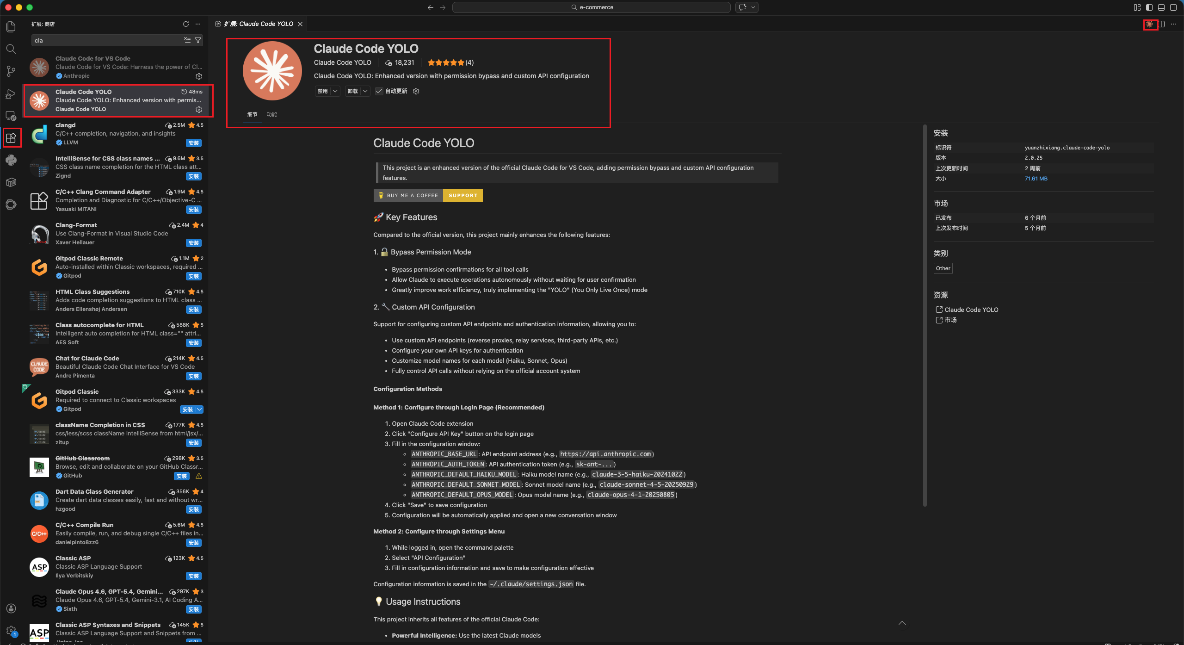The width and height of the screenshot is (1184, 645).
Task: Expand the disable button dropdown arrow
Action: click(335, 91)
